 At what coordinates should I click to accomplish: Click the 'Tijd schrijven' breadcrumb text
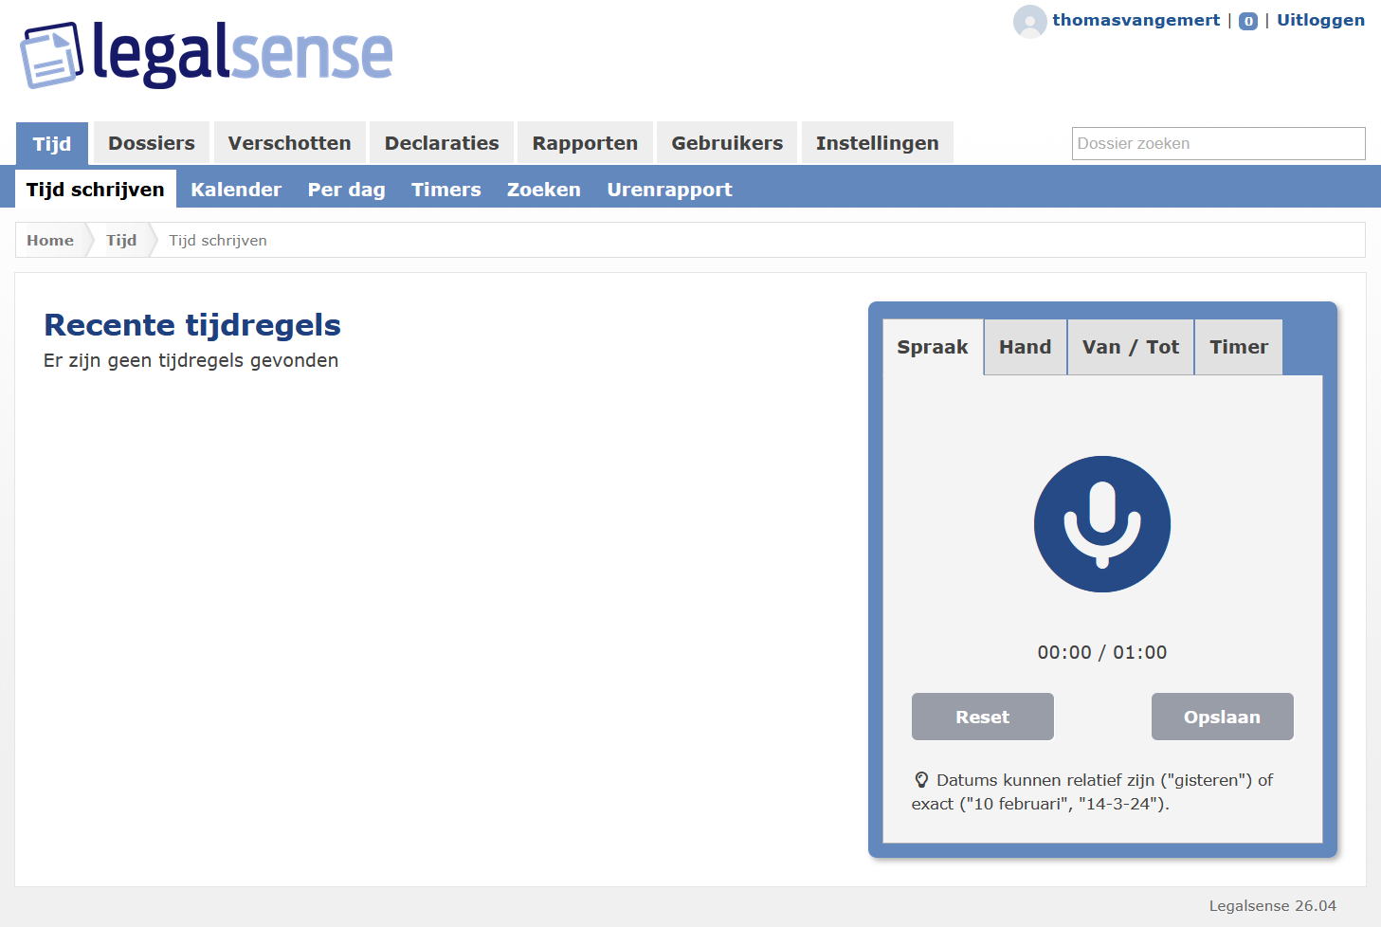[218, 240]
